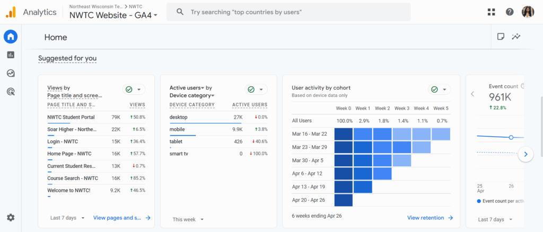The image size is (543, 232).
Task: Click the next card right arrow button
Action: click(526, 154)
